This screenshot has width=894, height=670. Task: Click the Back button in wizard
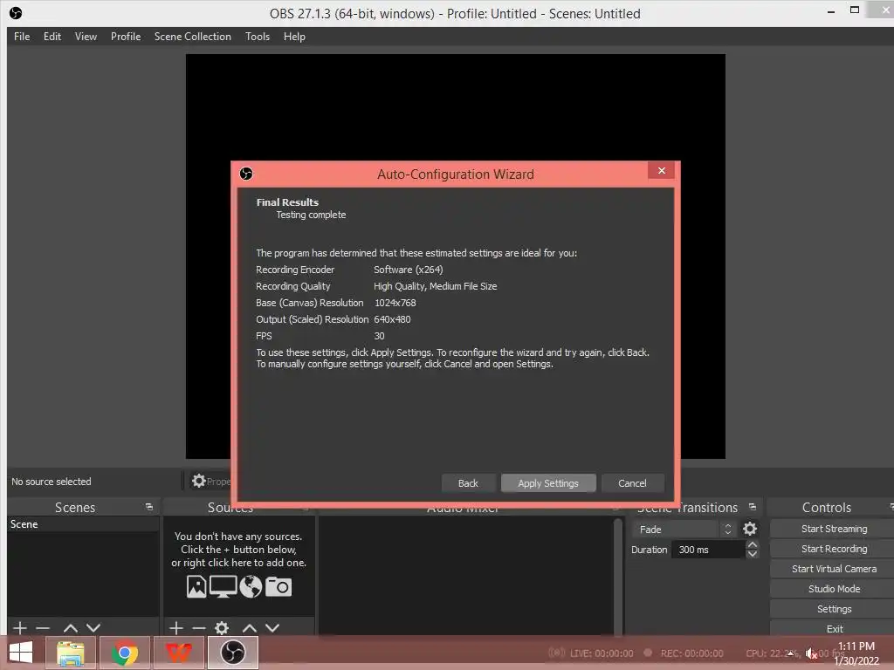pos(468,483)
